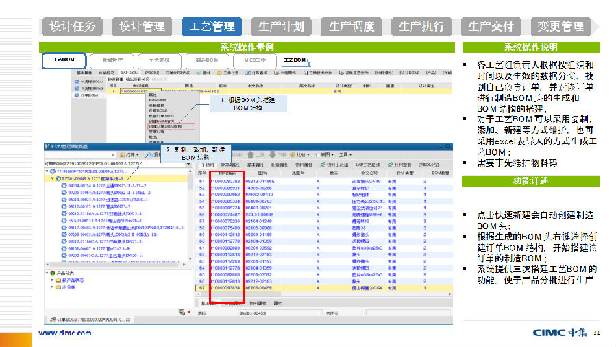Click the 未分类 folder icon
616x347 pixels.
pyautogui.click(x=60, y=288)
